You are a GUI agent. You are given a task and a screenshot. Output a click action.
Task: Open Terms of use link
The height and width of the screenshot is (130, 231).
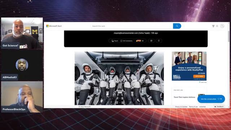193,107
